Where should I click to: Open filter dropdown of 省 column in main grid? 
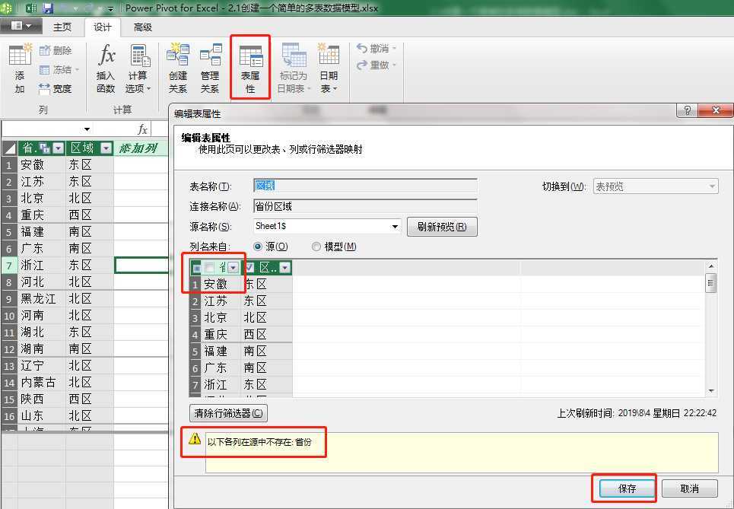click(59, 148)
